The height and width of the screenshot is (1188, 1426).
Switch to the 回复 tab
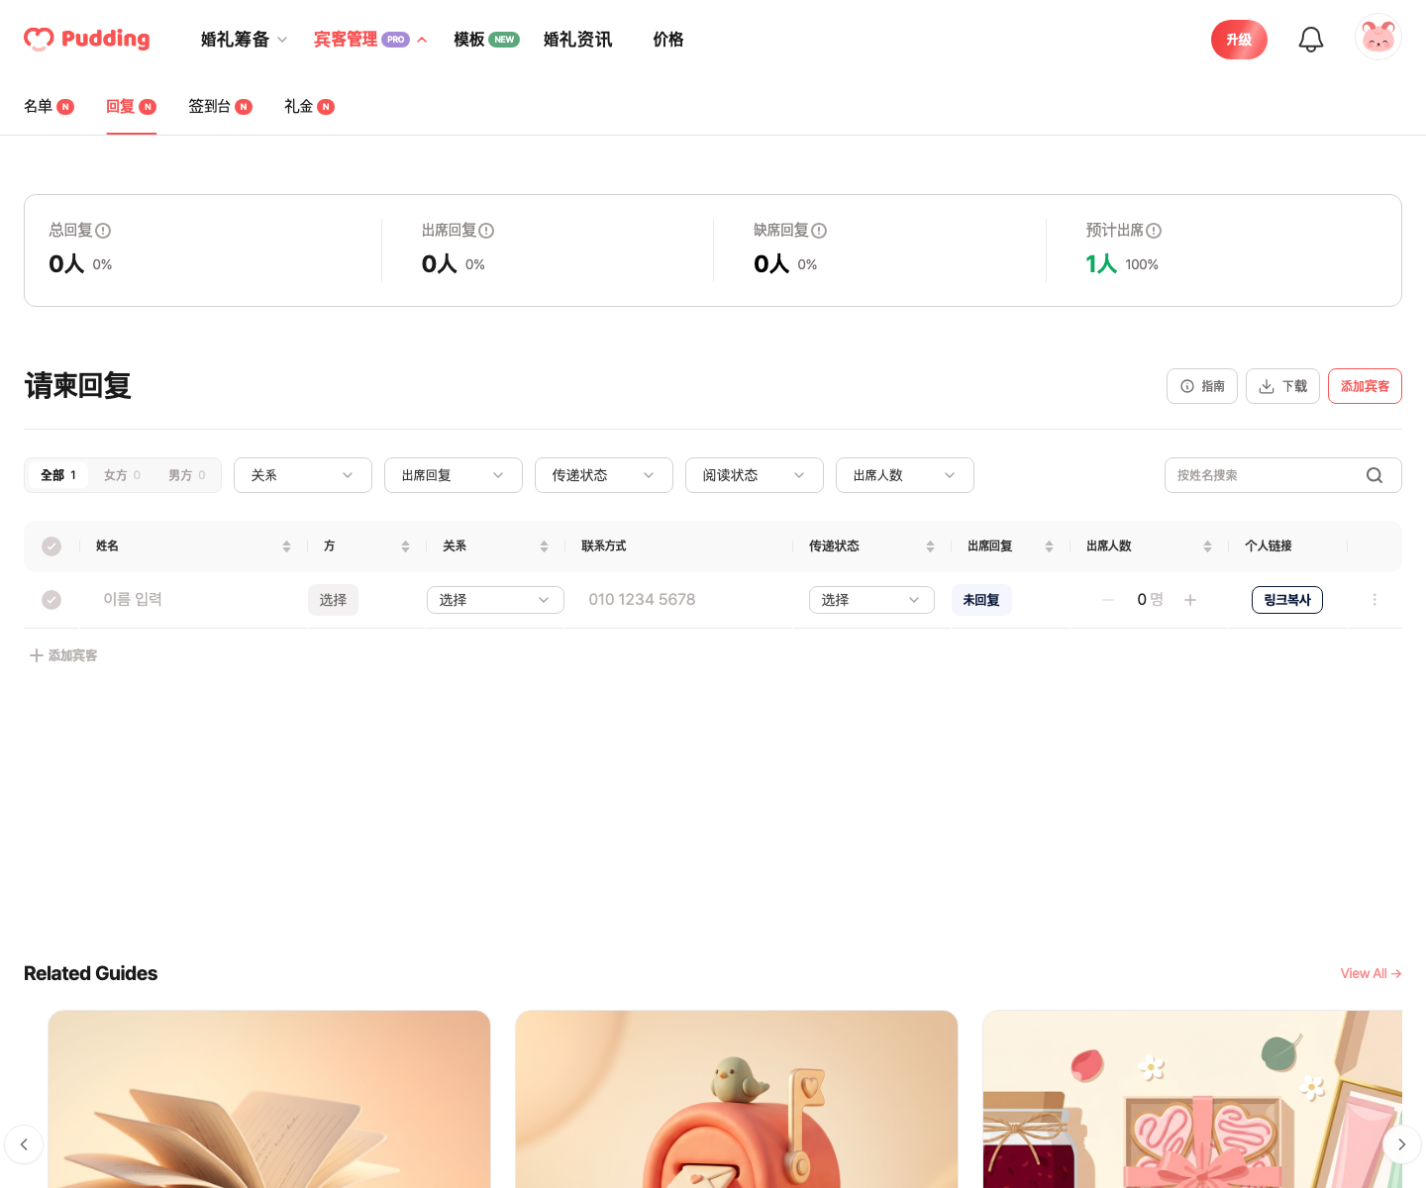(x=131, y=106)
